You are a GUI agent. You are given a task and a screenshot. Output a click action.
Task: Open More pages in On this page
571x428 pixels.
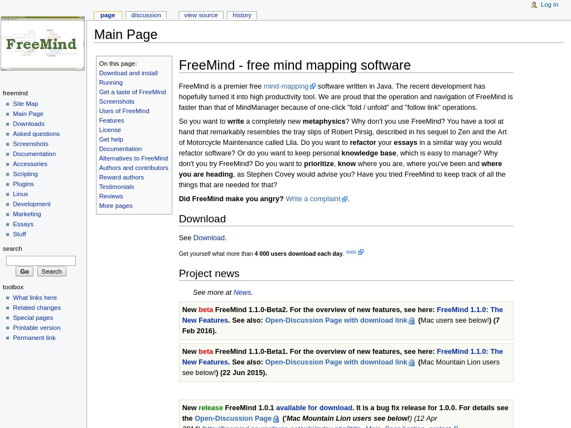(116, 206)
